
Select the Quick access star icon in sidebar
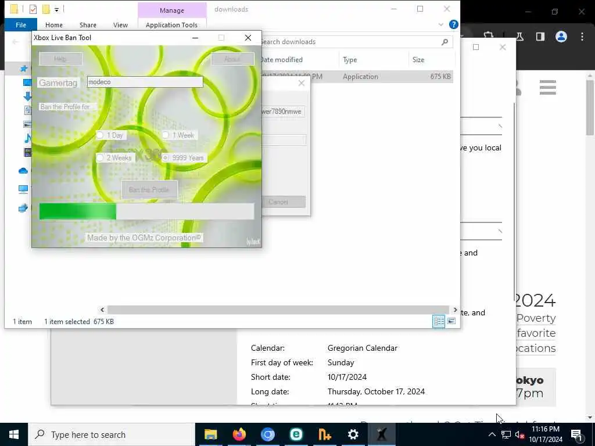[x=24, y=69]
